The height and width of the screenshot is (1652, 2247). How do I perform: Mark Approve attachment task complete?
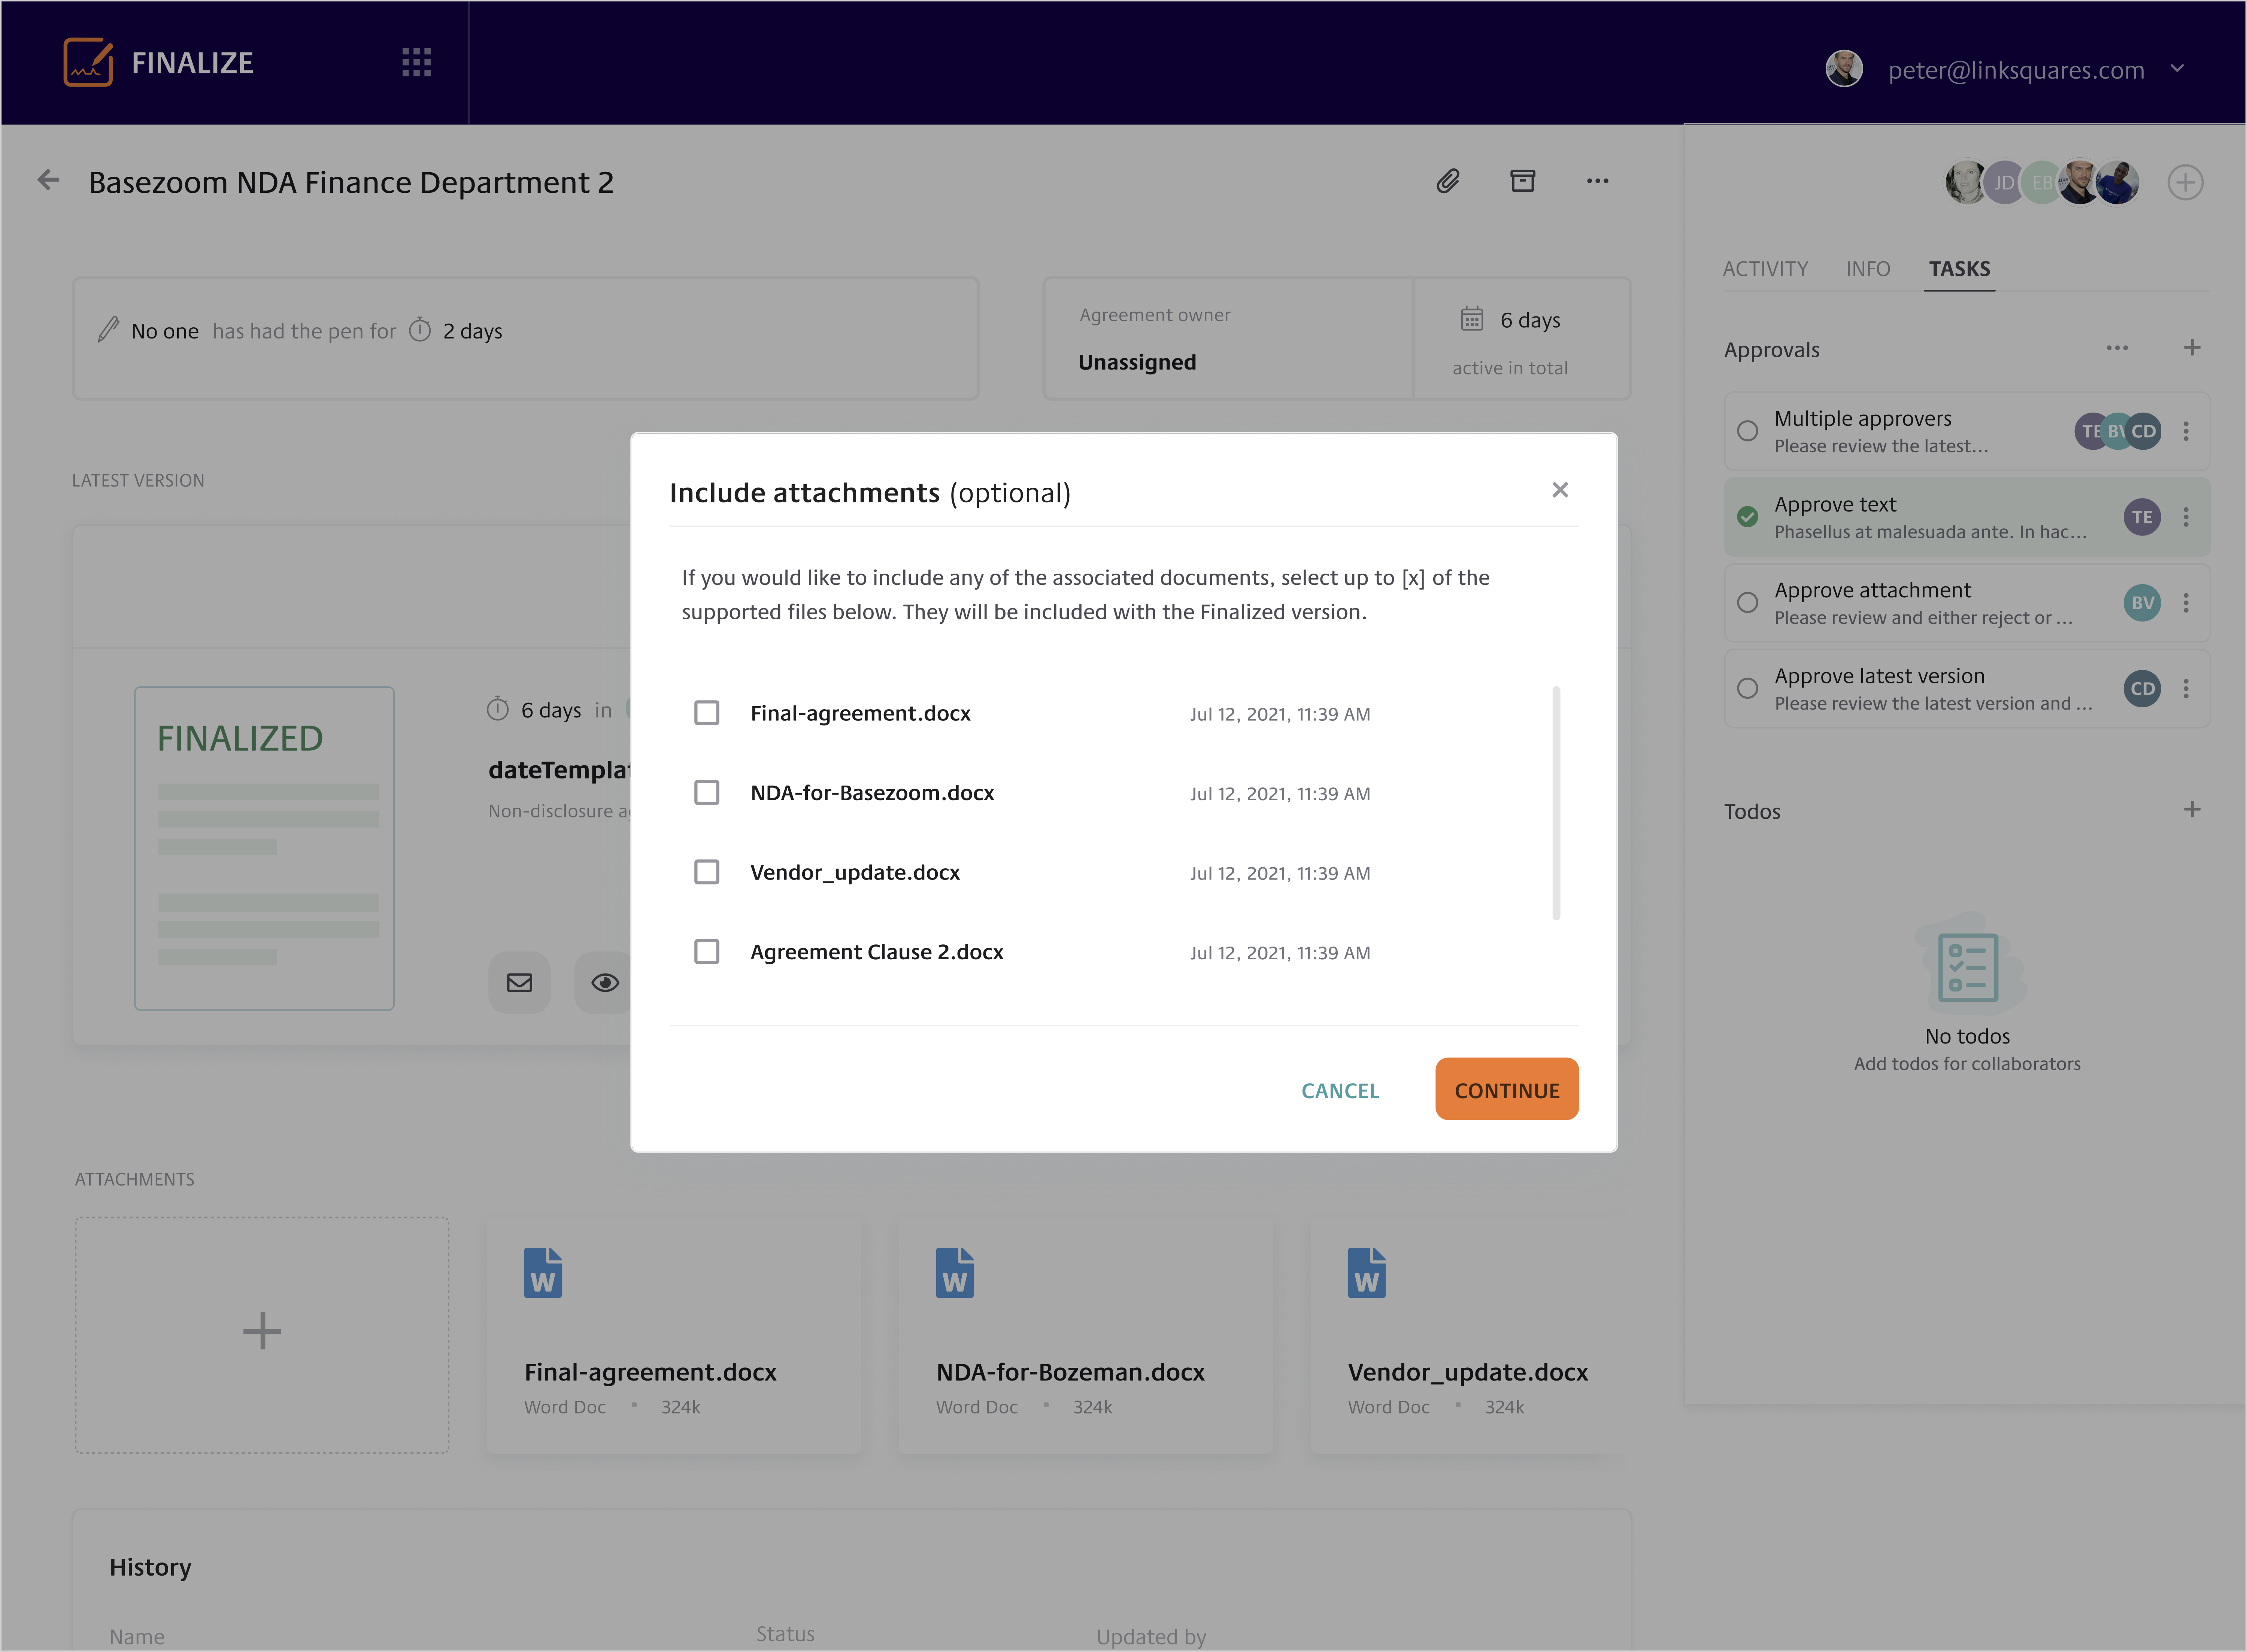(1747, 603)
